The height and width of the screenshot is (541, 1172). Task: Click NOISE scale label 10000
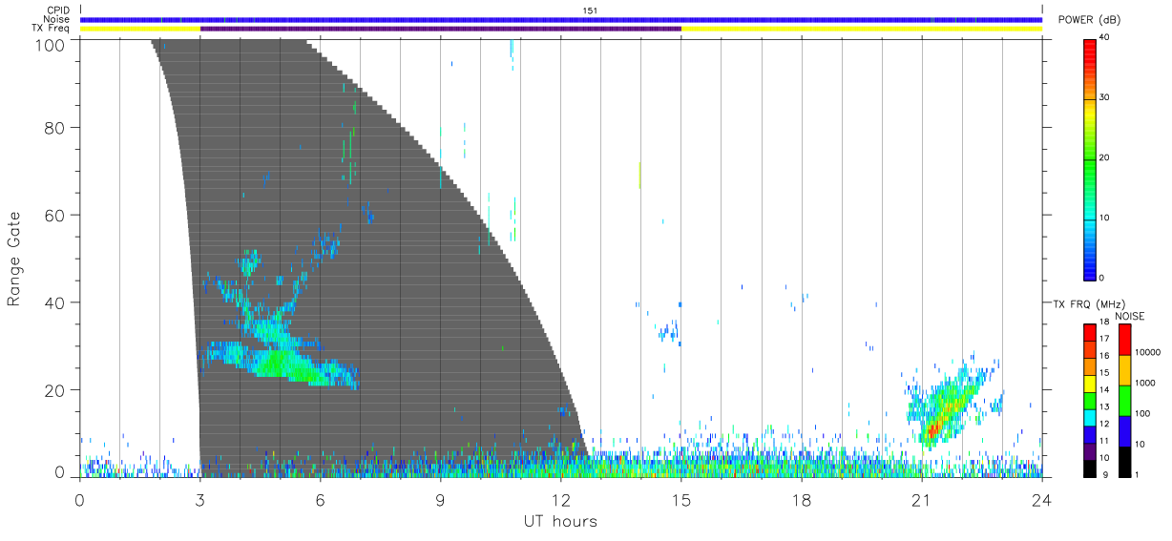pyautogui.click(x=1148, y=353)
